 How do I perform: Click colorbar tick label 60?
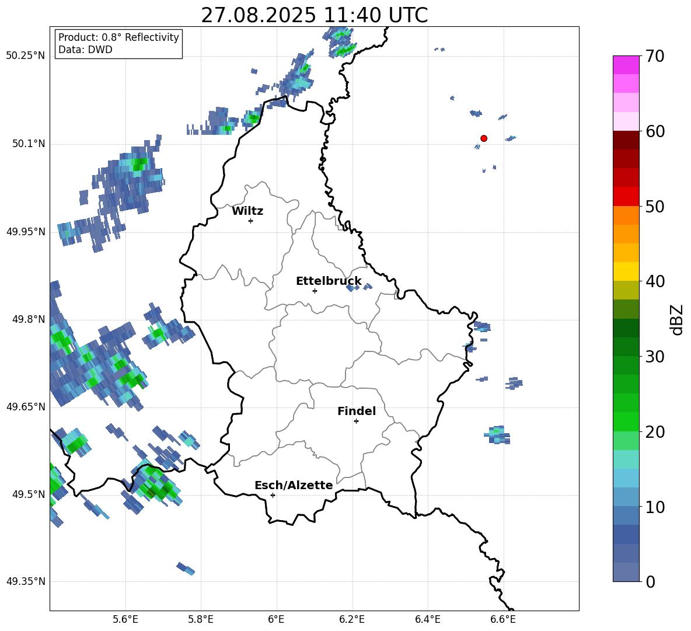[655, 131]
